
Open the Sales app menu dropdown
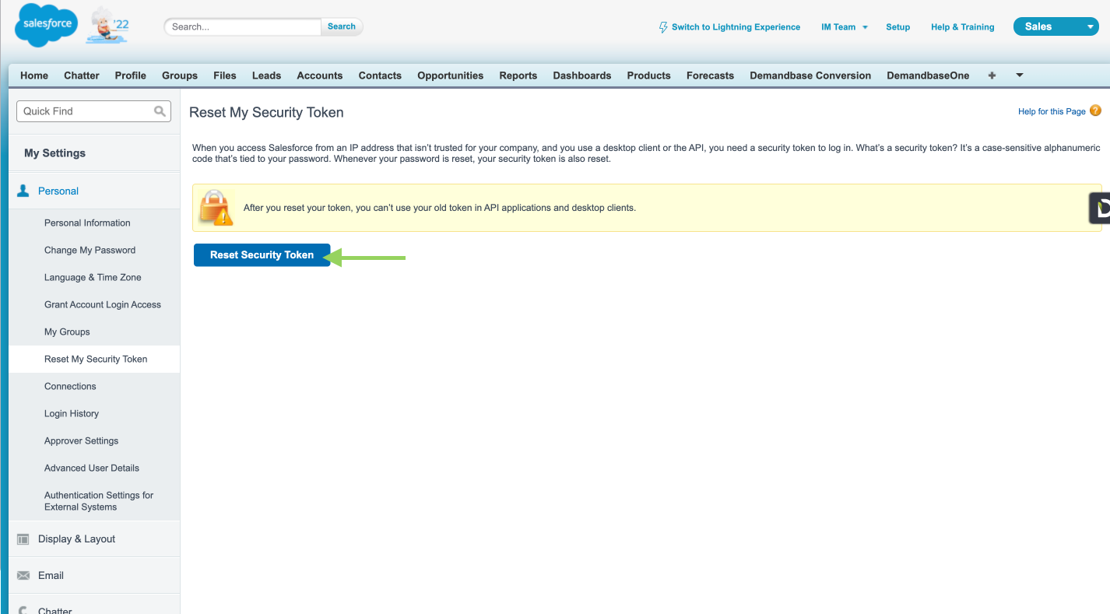[1056, 26]
